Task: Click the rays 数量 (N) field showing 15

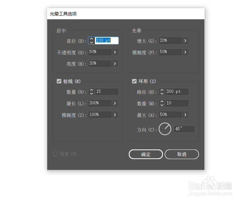Action: point(107,92)
